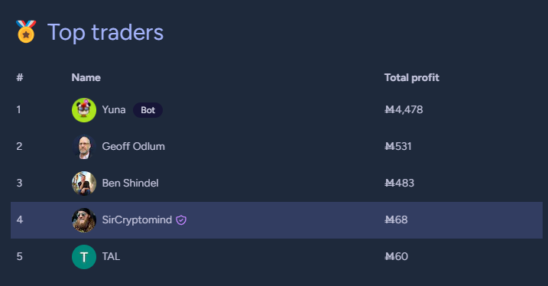Click Yuna's green avatar icon
This screenshot has height=286, width=548.
84,110
